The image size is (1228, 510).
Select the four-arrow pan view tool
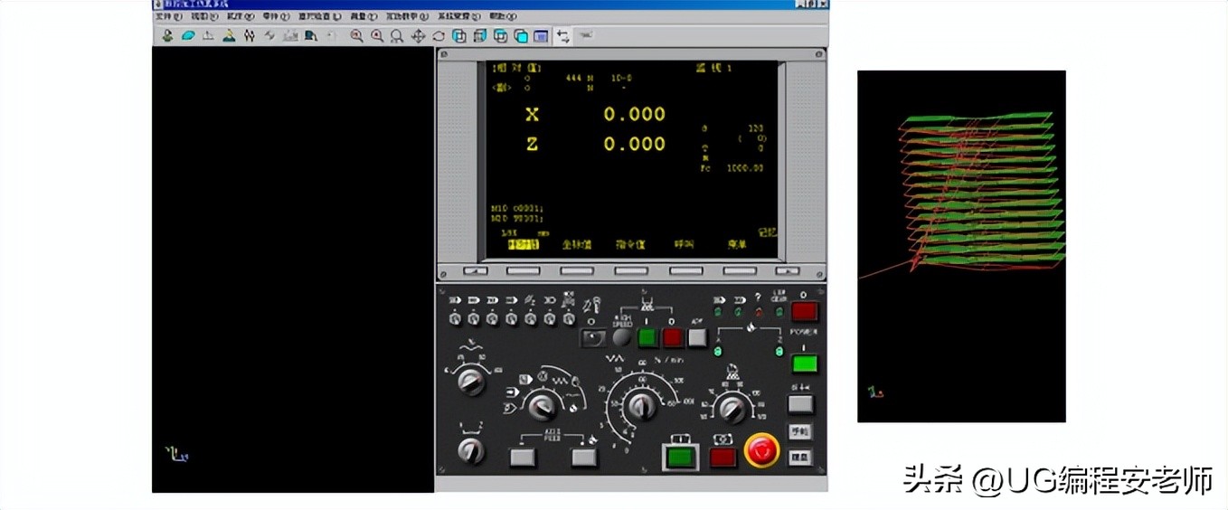click(418, 36)
